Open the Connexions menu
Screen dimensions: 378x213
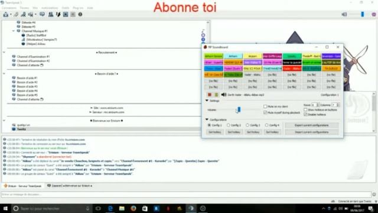(9, 8)
